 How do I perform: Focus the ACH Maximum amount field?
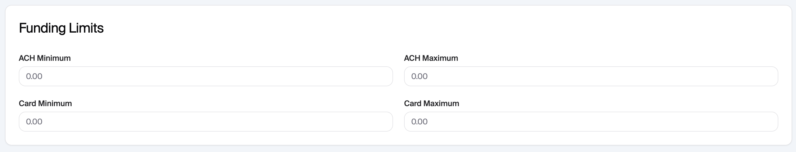pyautogui.click(x=591, y=76)
